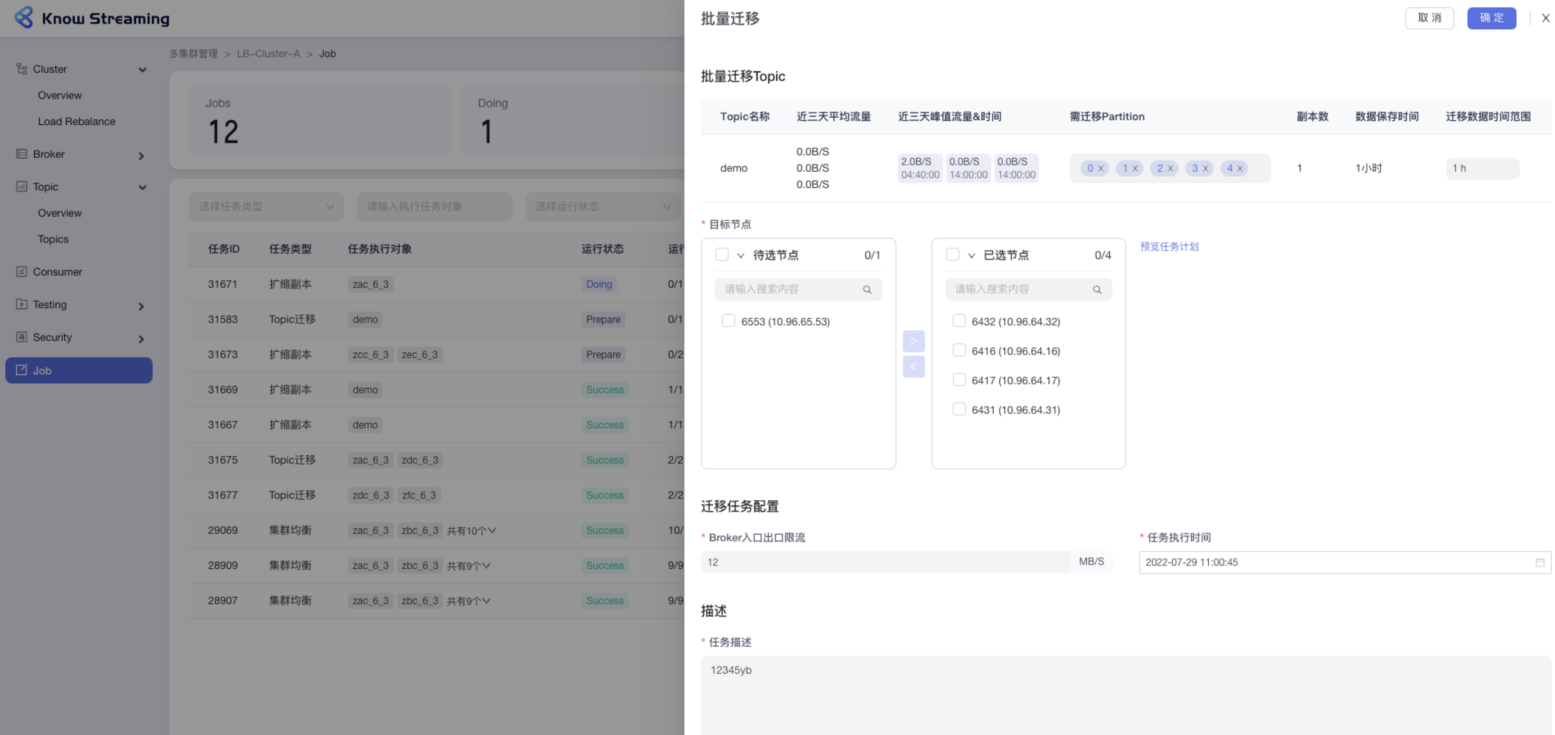Remove partition 0 tag with its x
The width and height of the screenshot is (1555, 735).
tap(1100, 169)
